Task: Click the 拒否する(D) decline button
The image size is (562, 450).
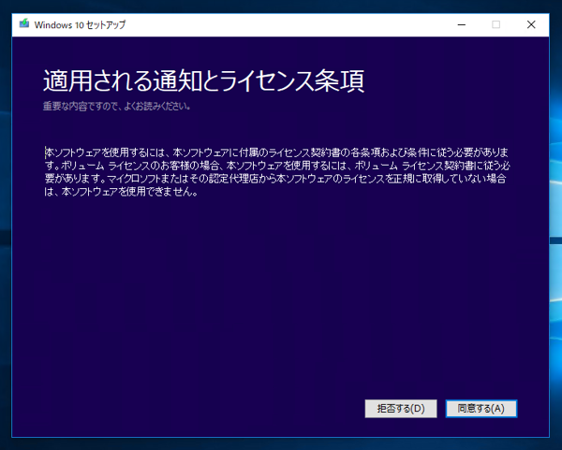Action: 401,409
